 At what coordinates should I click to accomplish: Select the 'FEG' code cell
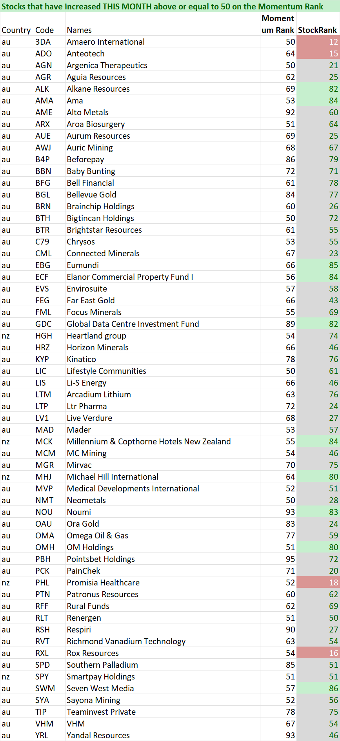49,300
